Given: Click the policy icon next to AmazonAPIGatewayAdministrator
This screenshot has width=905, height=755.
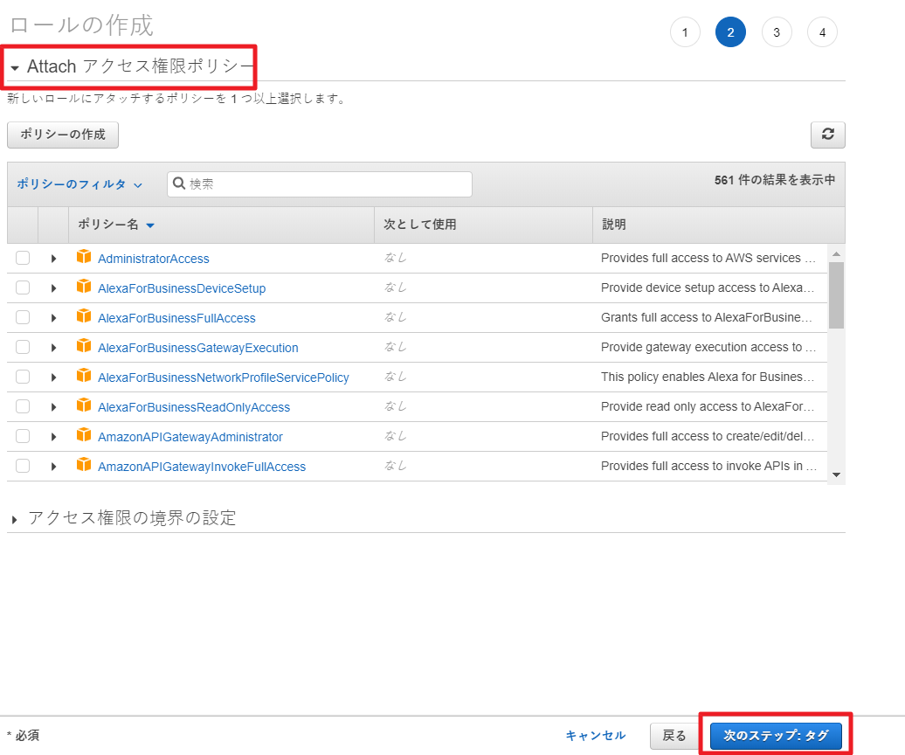Looking at the screenshot, I should pos(84,435).
